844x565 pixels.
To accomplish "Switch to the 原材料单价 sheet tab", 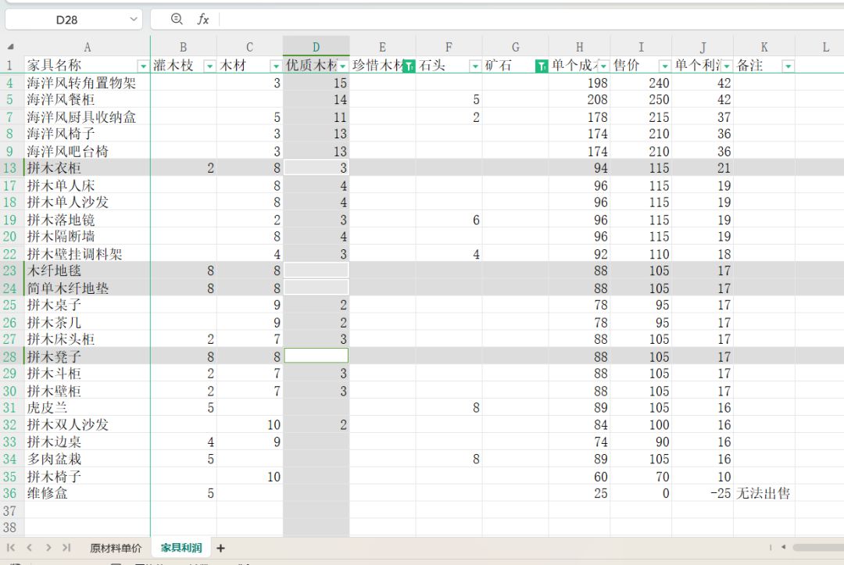I will 116,548.
